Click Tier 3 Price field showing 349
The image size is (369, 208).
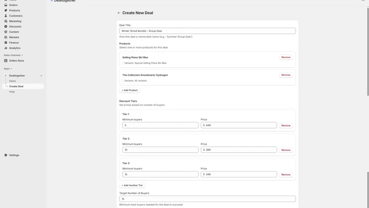point(238,174)
